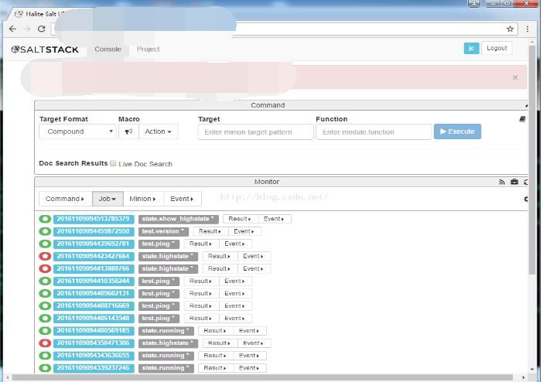
Task: Click the macro bullhorn icon button
Action: (x=128, y=131)
